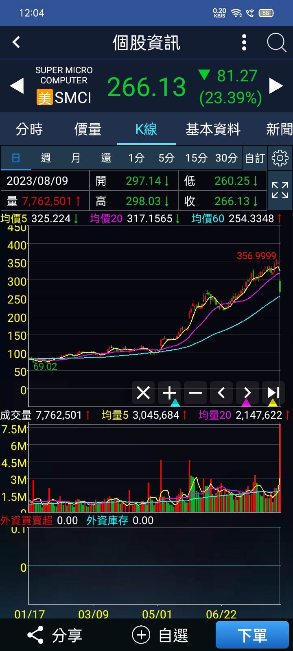Switch to the 價量 tab
This screenshot has width=293, height=651.
[88, 129]
